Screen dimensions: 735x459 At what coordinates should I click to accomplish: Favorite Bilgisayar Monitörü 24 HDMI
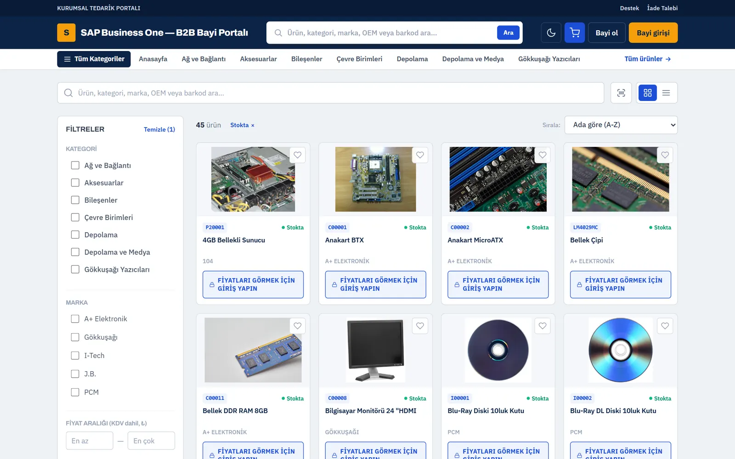tap(420, 326)
